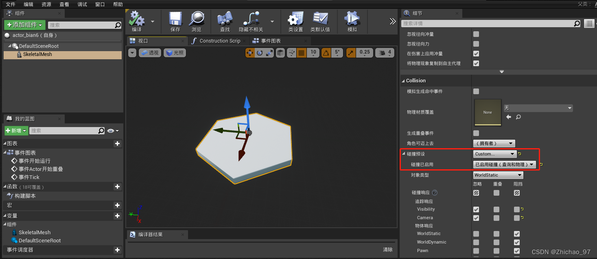Open the 对象类型 WorldStatic dropdown

pyautogui.click(x=497, y=175)
